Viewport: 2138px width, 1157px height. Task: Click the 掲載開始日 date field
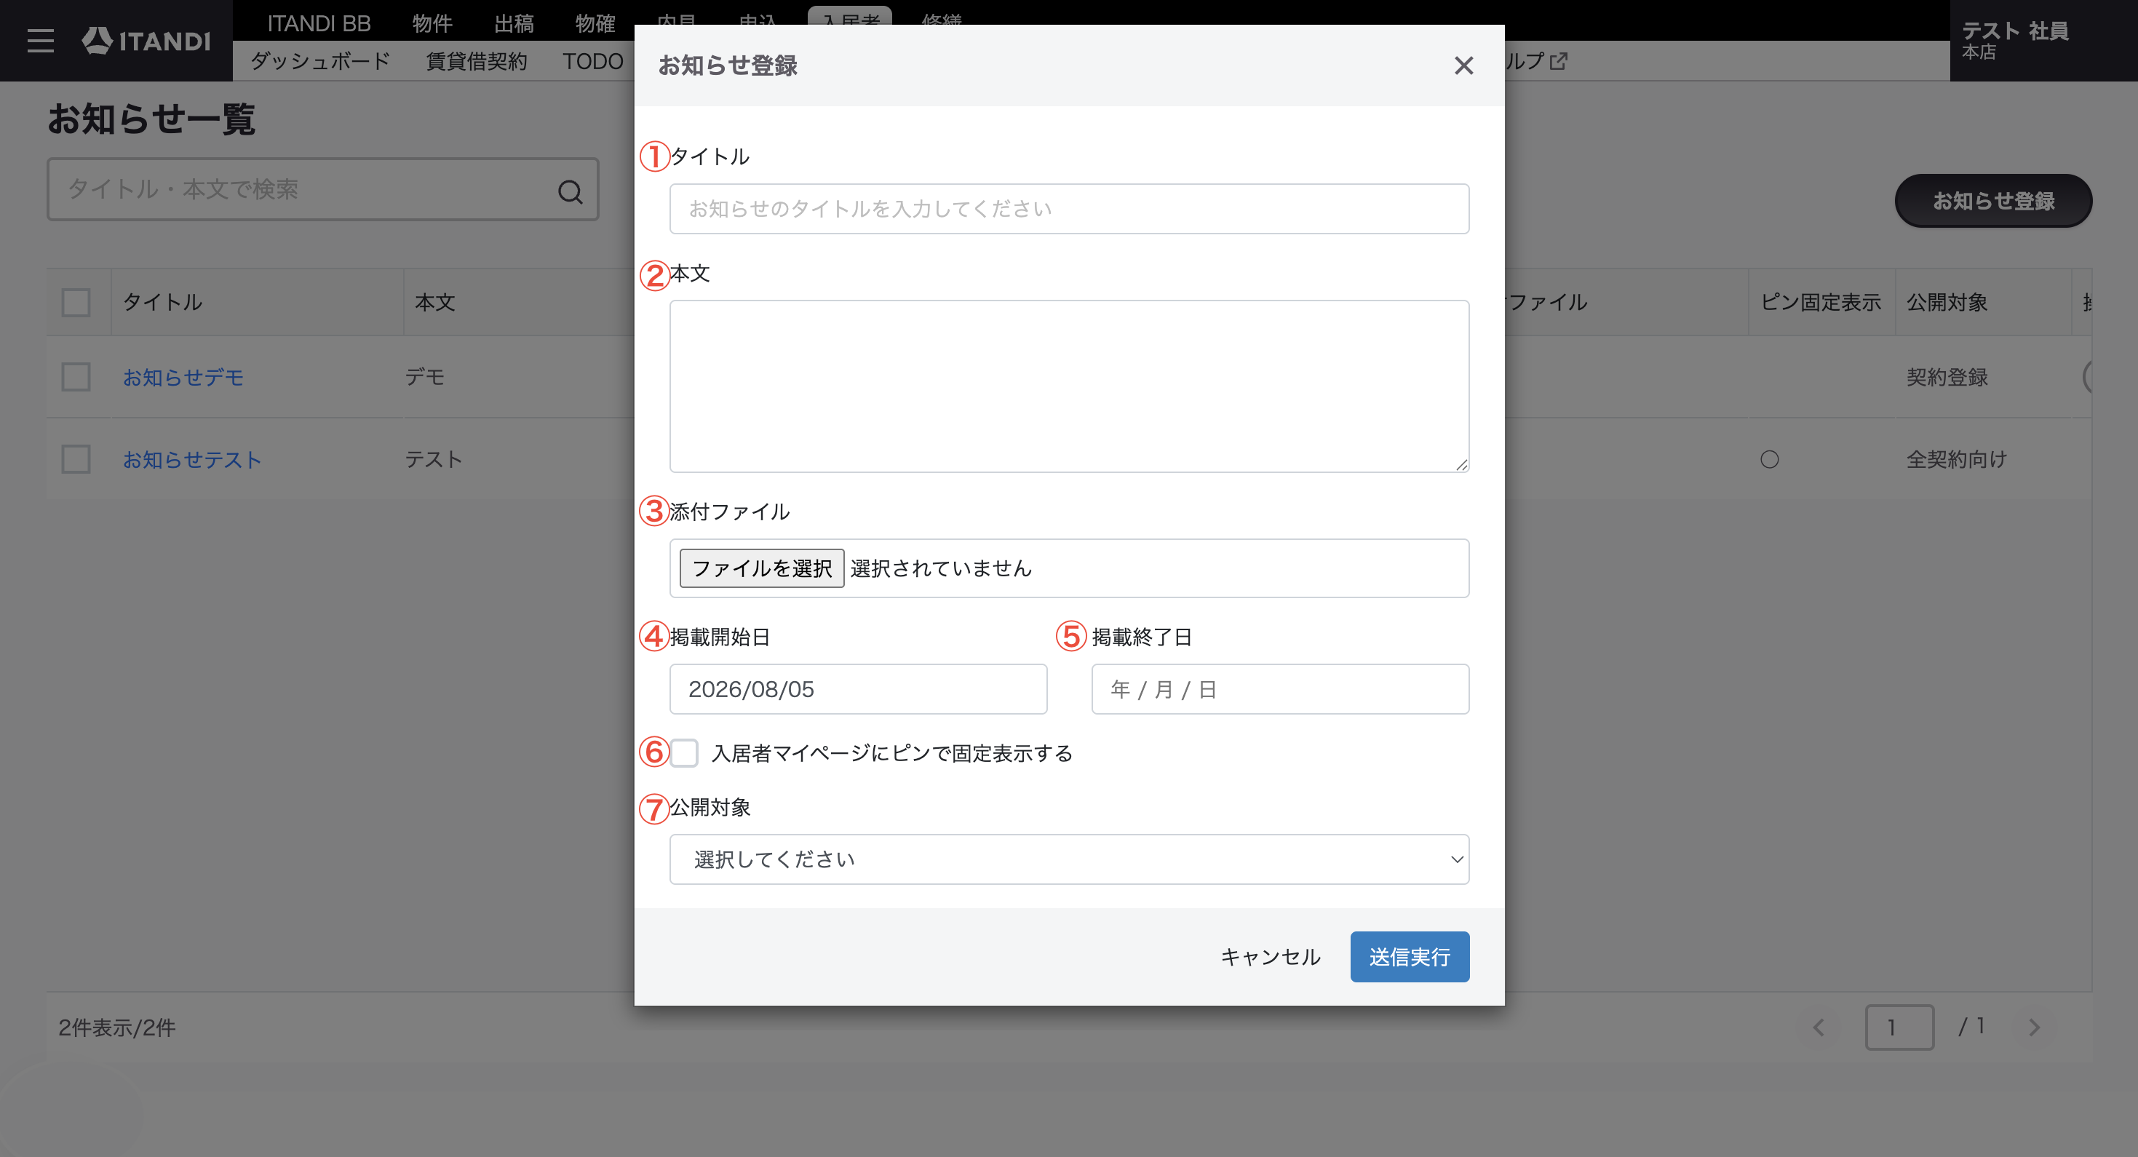tap(858, 689)
